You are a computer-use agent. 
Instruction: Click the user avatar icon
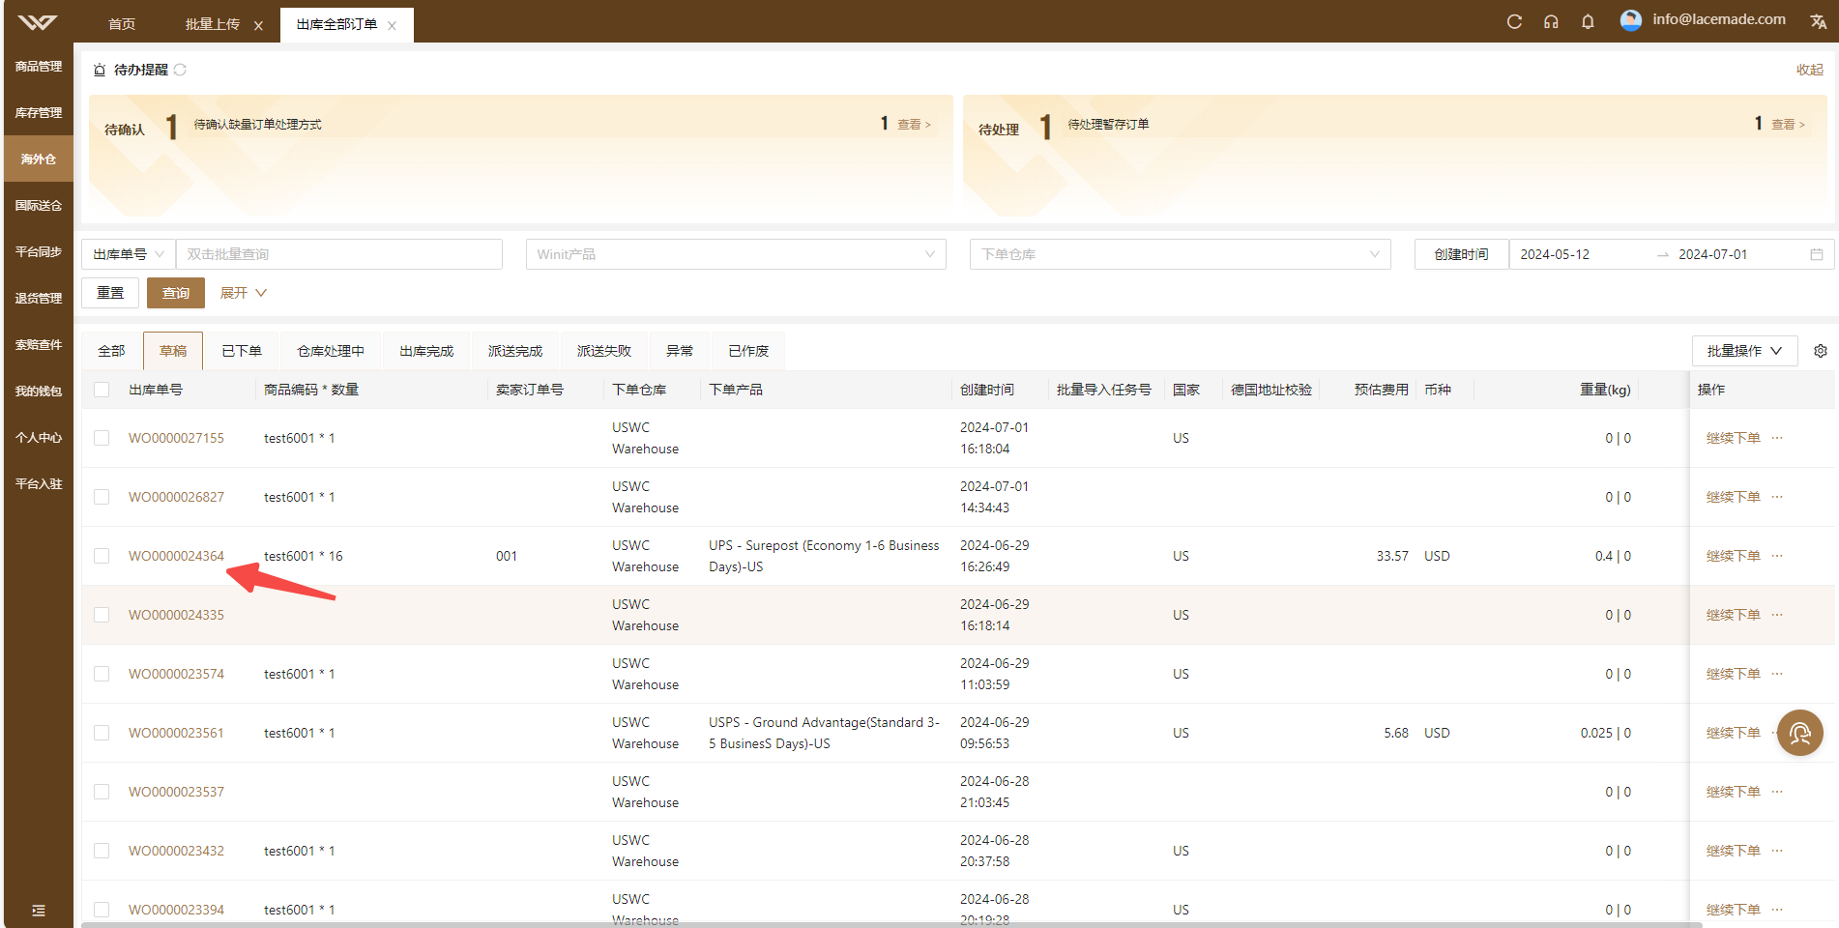[x=1631, y=20]
